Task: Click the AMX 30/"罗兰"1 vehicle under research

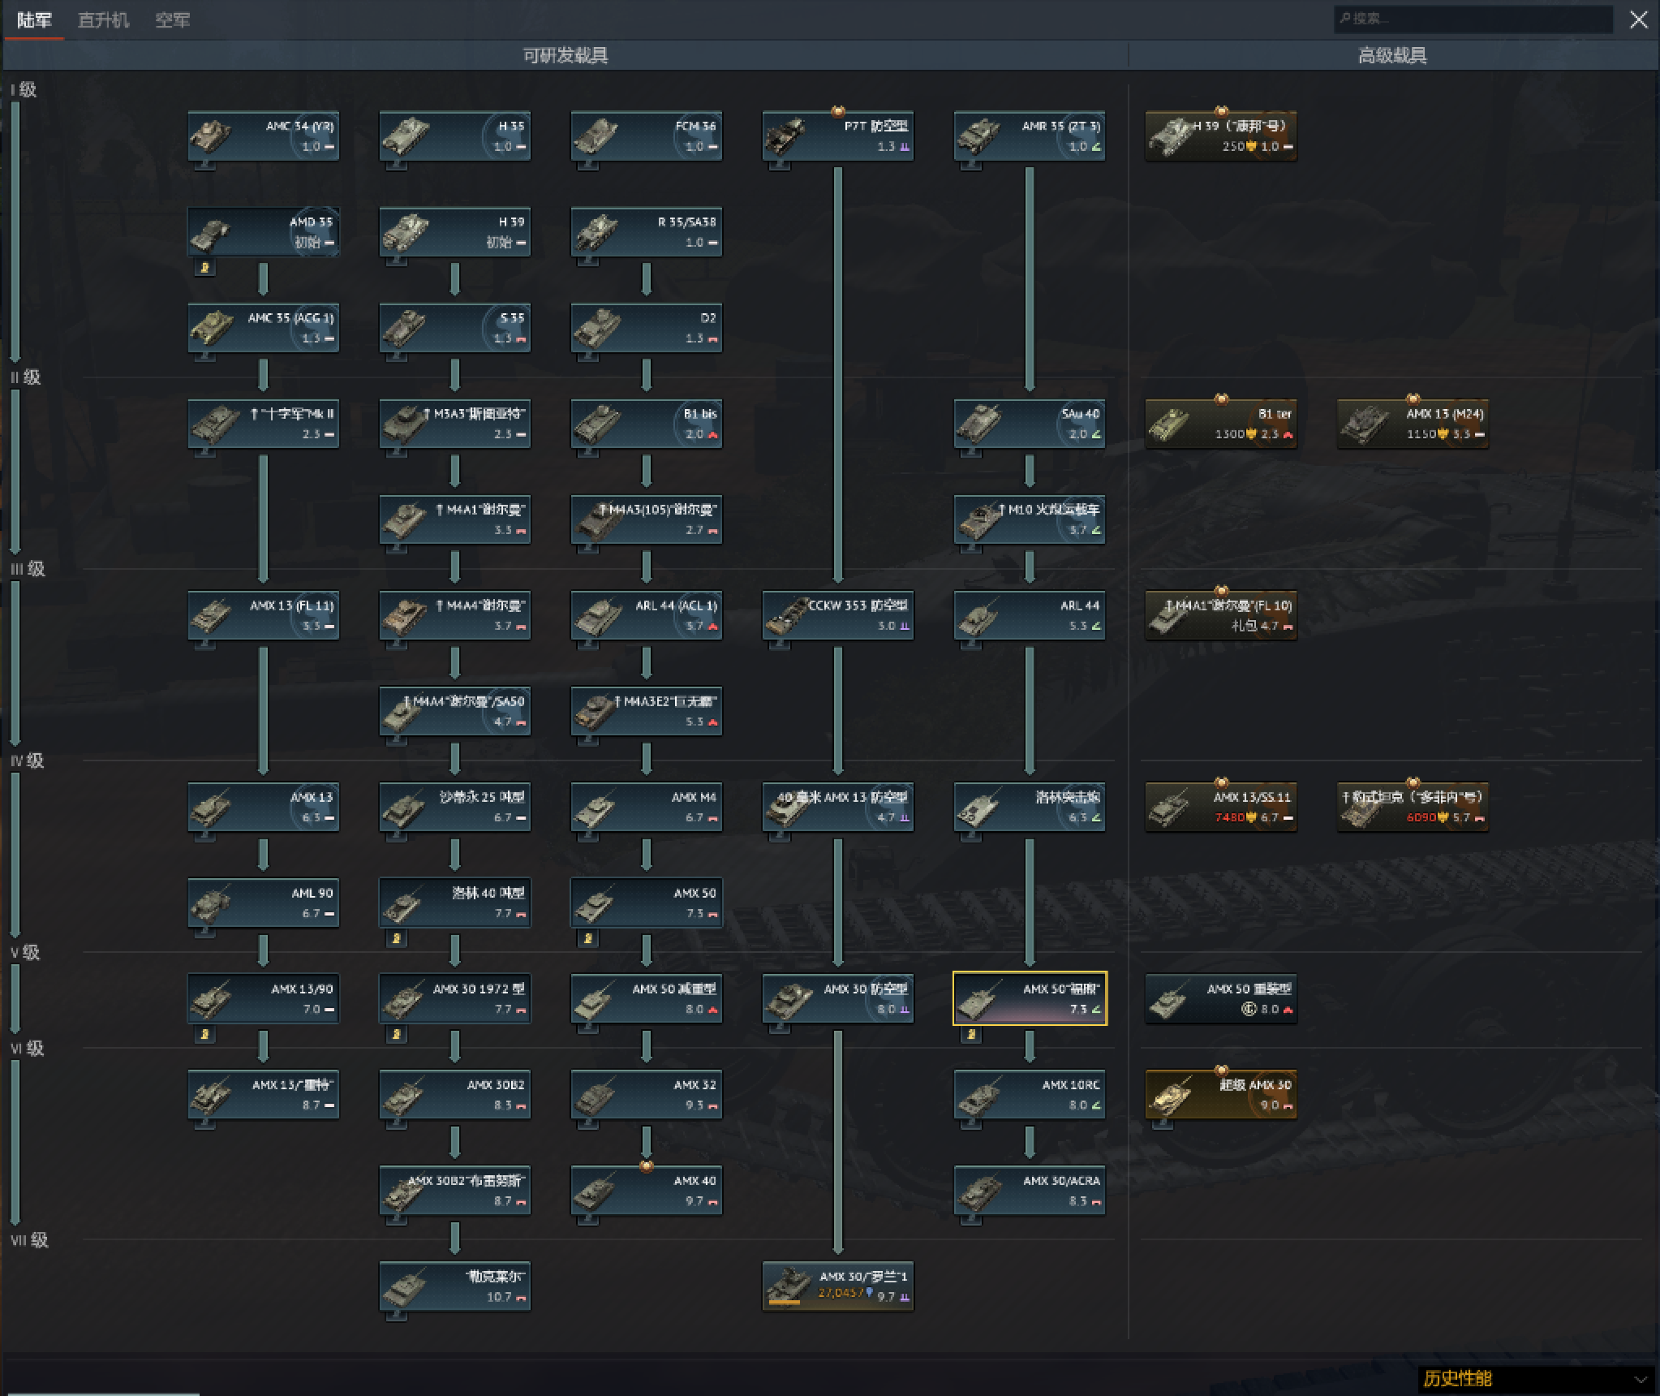Action: click(838, 1286)
